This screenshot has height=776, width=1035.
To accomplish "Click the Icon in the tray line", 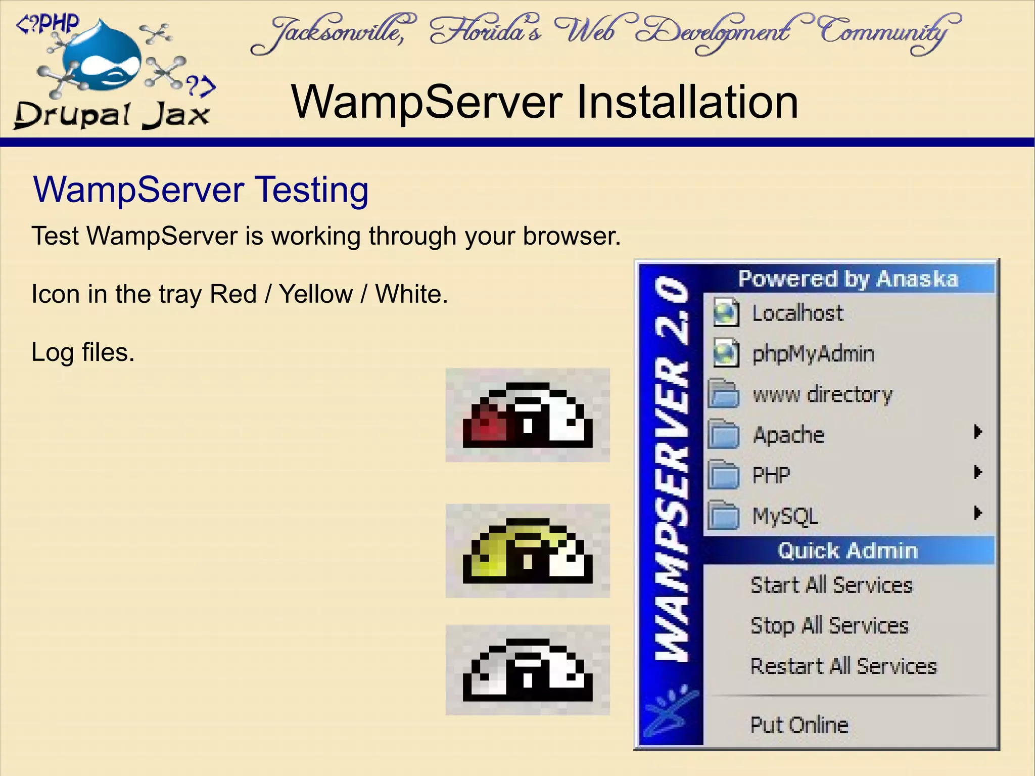I will tap(240, 294).
